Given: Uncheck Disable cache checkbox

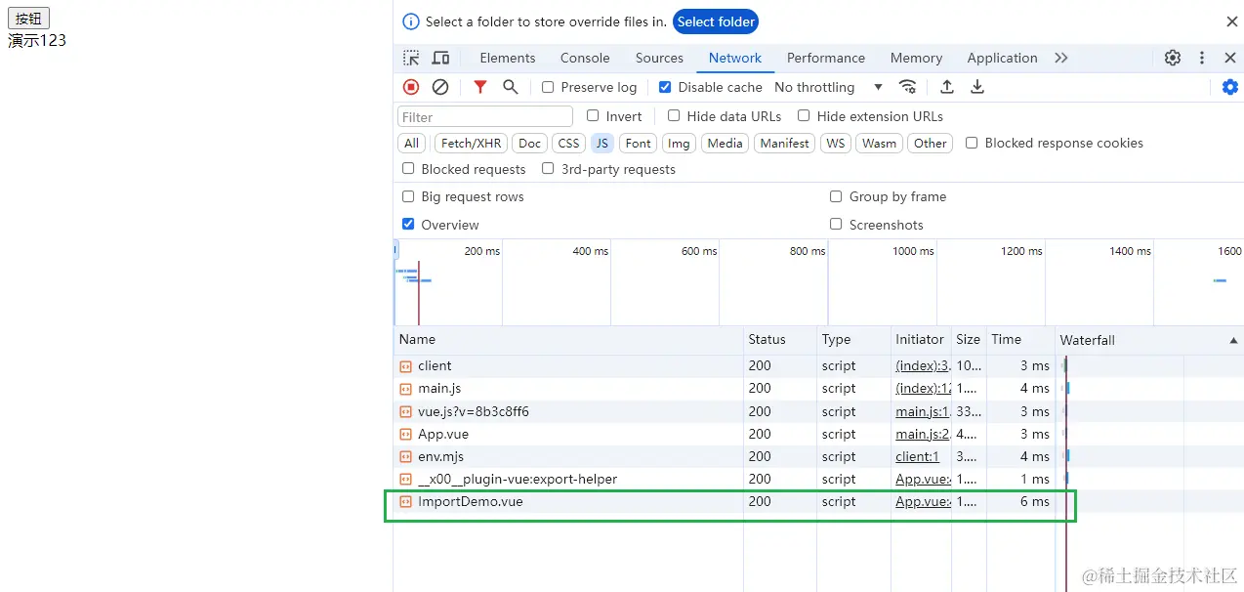Looking at the screenshot, I should pos(665,87).
